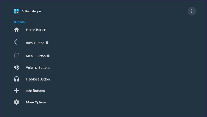The height and width of the screenshot is (117, 207).
Task: Click the headphones icon for Headset Button
Action: point(16,79)
